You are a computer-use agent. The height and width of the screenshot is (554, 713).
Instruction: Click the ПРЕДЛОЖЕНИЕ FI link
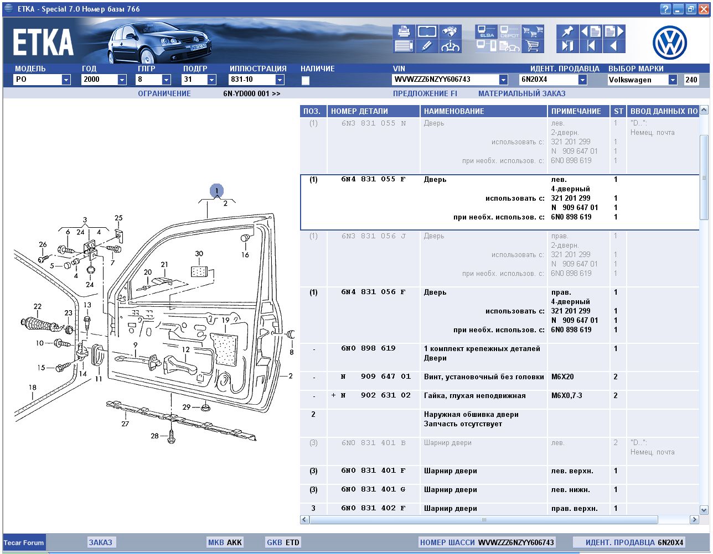tap(425, 93)
